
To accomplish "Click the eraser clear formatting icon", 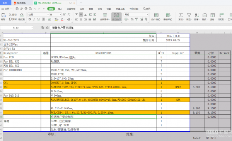I will click(x=69, y=19).
